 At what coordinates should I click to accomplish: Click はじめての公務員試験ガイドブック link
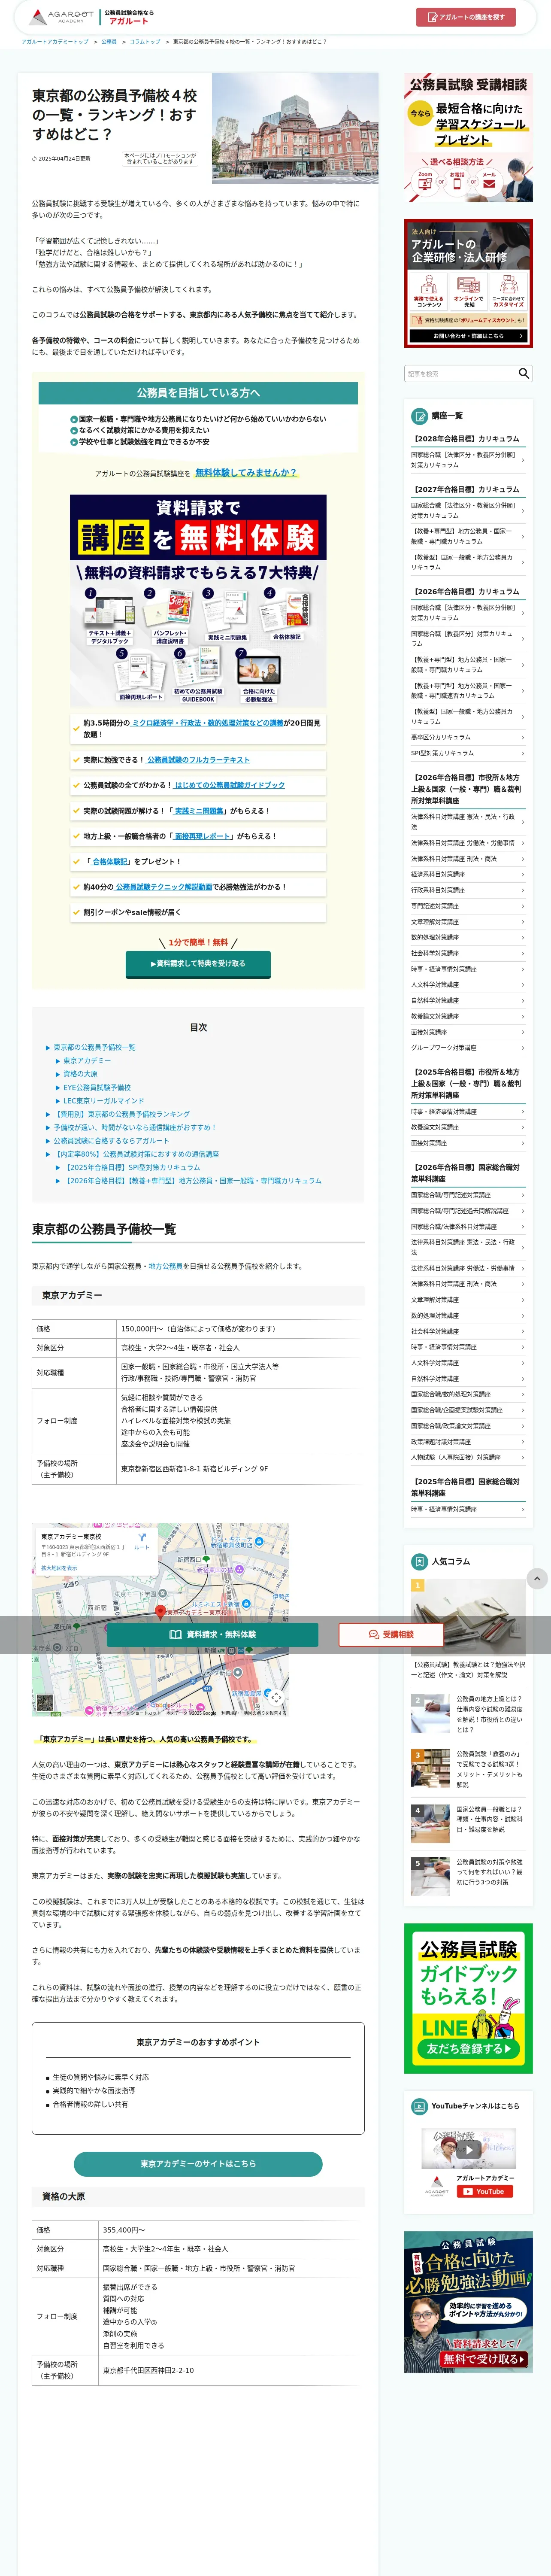230,785
